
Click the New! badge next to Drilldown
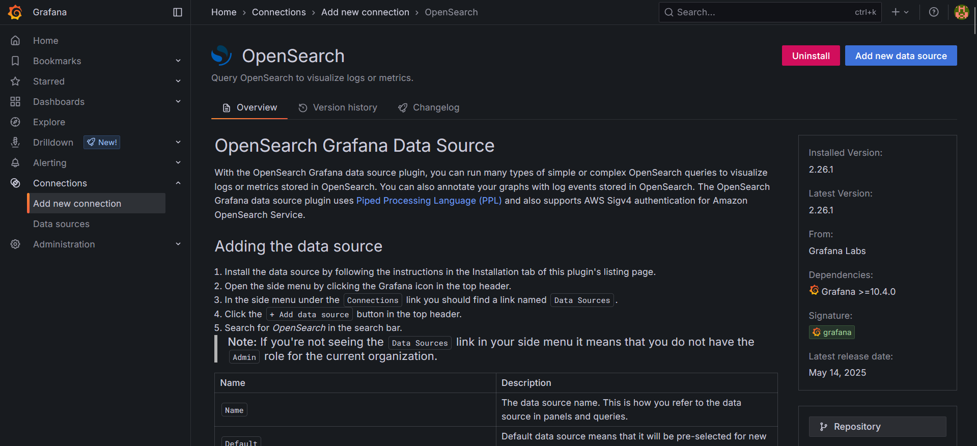[102, 143]
